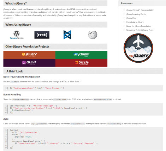Click the 'A Brief Look' heading
Image resolution: width=166 pixels, height=151 pixels.
(14, 71)
